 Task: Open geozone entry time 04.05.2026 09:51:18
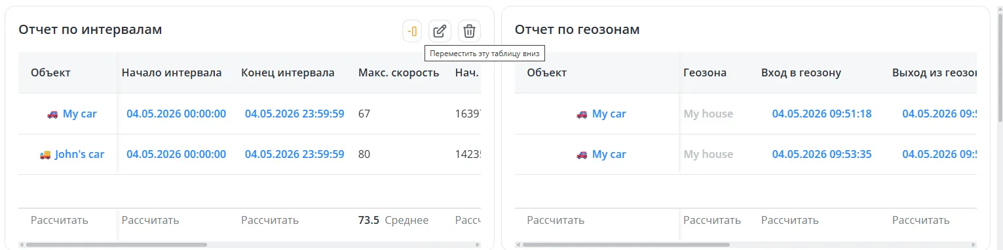tap(822, 114)
